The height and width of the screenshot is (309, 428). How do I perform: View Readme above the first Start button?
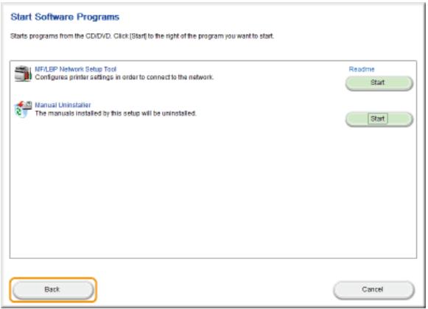click(362, 69)
